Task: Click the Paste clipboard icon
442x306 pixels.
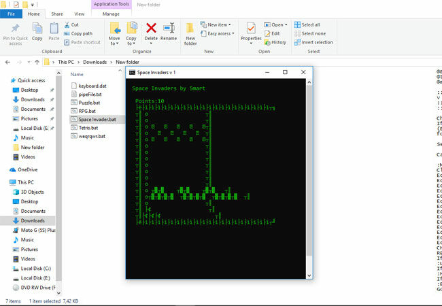Action: 54,29
